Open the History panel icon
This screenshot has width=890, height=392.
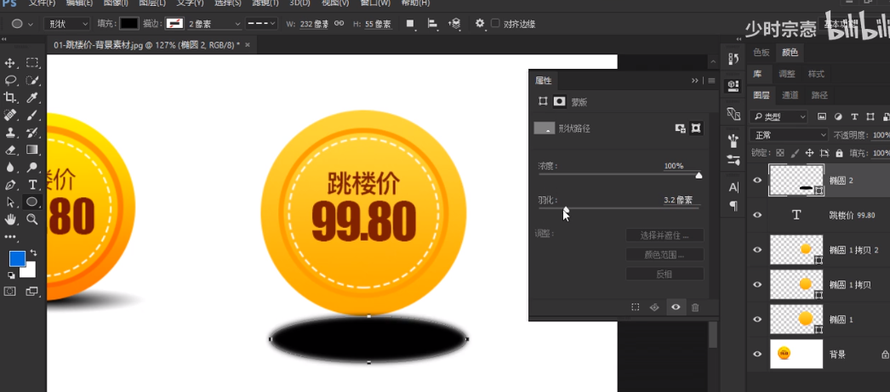coord(733,59)
